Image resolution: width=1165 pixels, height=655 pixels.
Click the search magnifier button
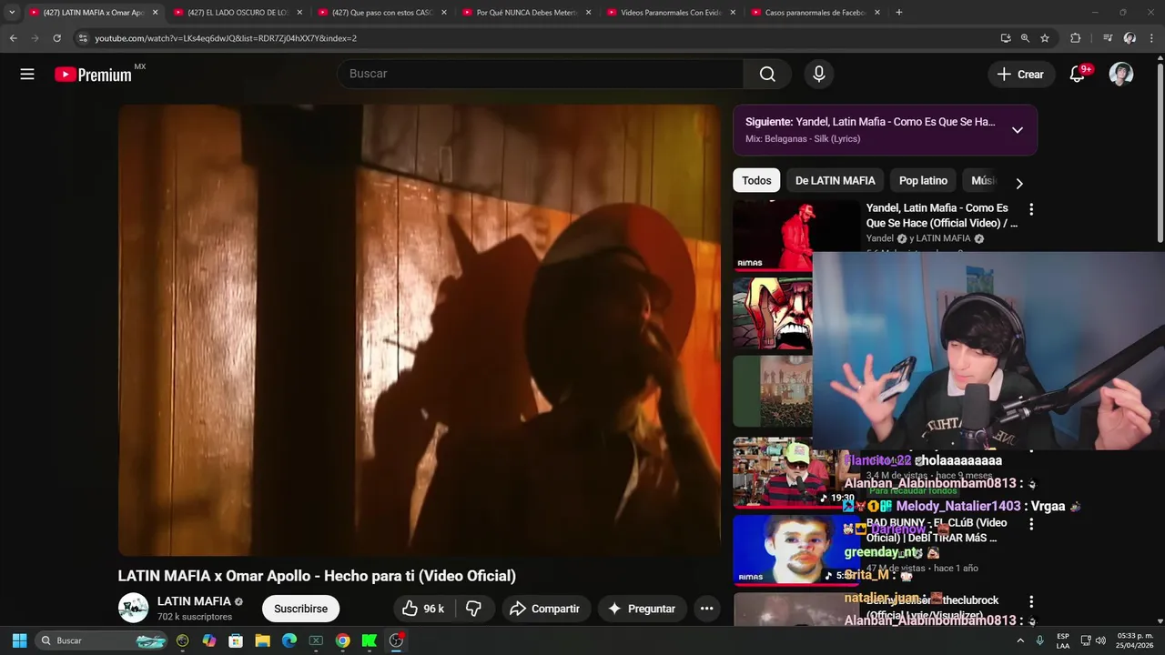pyautogui.click(x=767, y=75)
